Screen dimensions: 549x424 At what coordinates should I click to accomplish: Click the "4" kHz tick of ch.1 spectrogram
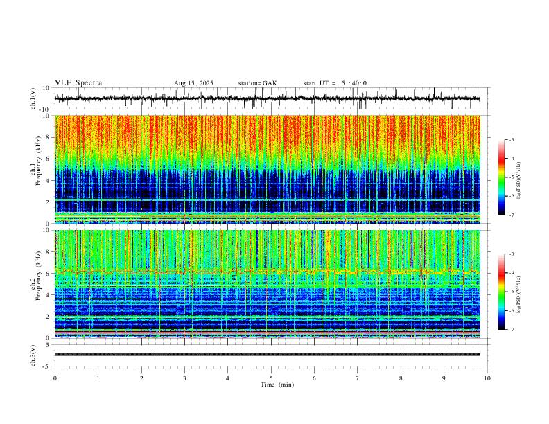[x=49, y=181]
